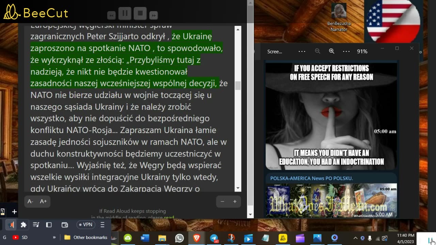Open the browser Extensions puzzle icon
The image size is (436, 245).
[x=24, y=225]
